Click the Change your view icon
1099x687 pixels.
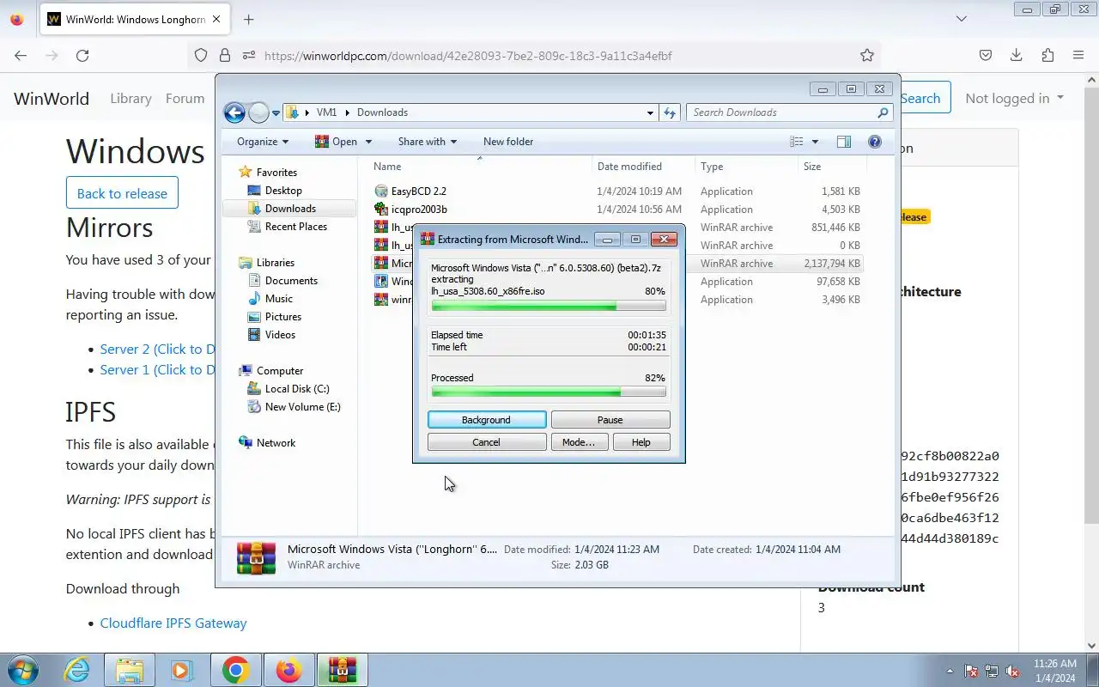[x=797, y=142]
